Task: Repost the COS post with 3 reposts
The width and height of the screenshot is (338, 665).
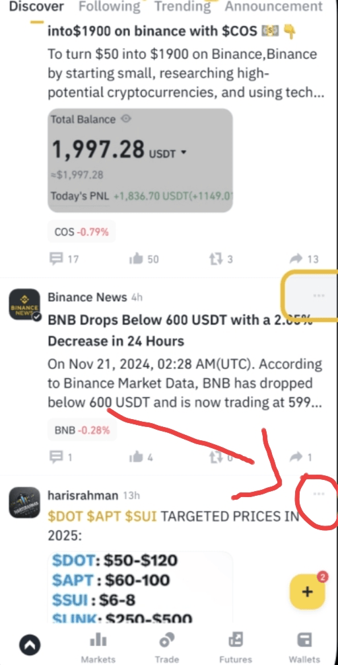Action: 221,258
